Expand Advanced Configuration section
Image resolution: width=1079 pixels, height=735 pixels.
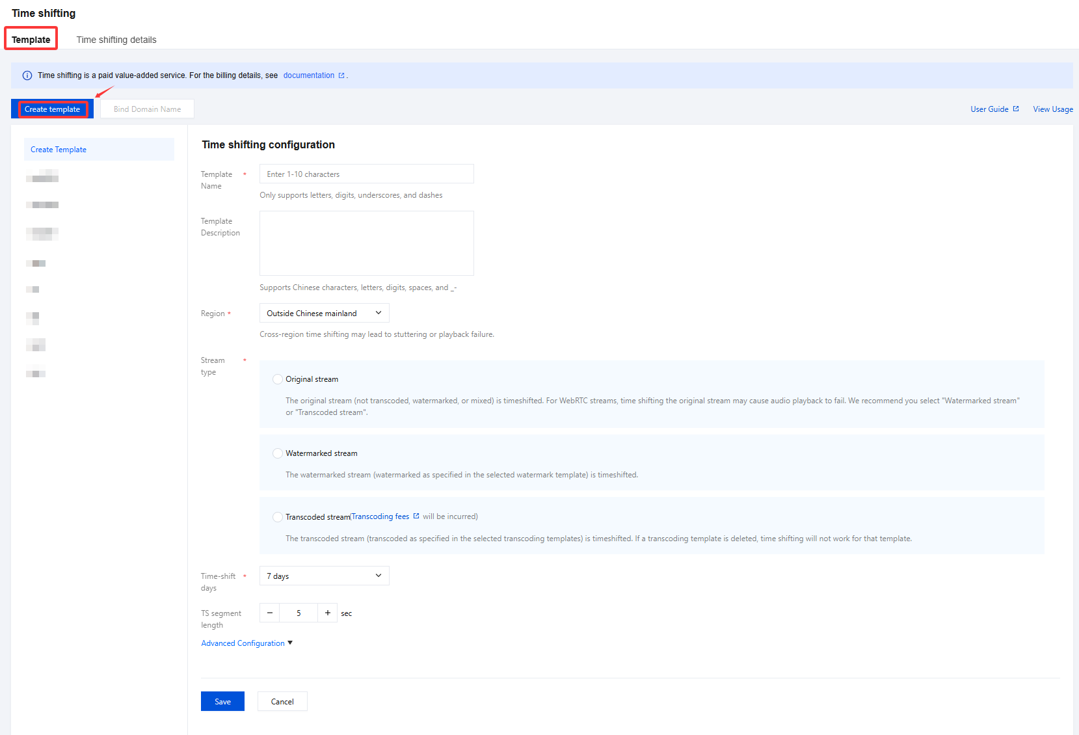[246, 643]
